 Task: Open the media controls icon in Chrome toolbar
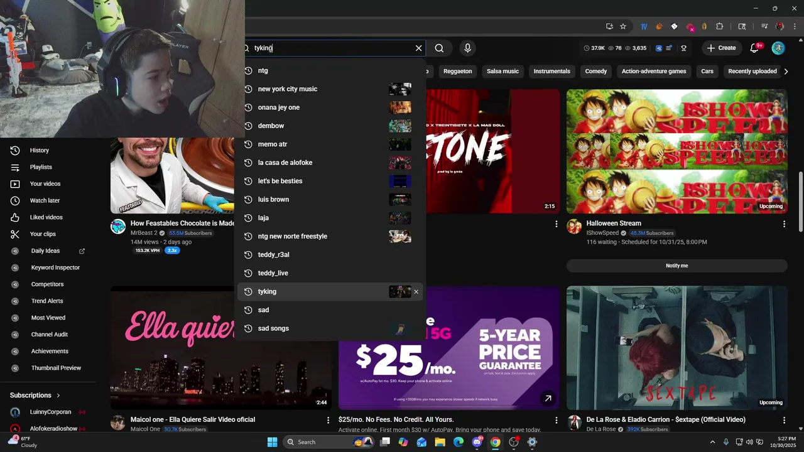pos(764,26)
